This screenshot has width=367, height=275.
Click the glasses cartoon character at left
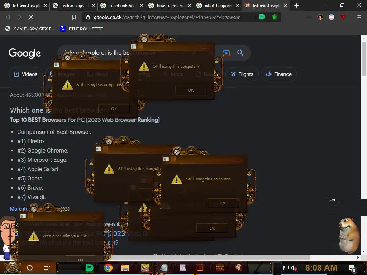[8, 237]
